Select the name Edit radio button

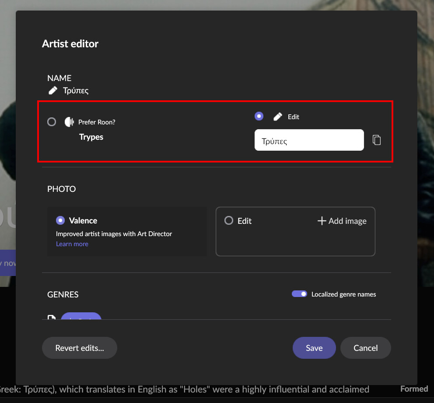coord(259,116)
